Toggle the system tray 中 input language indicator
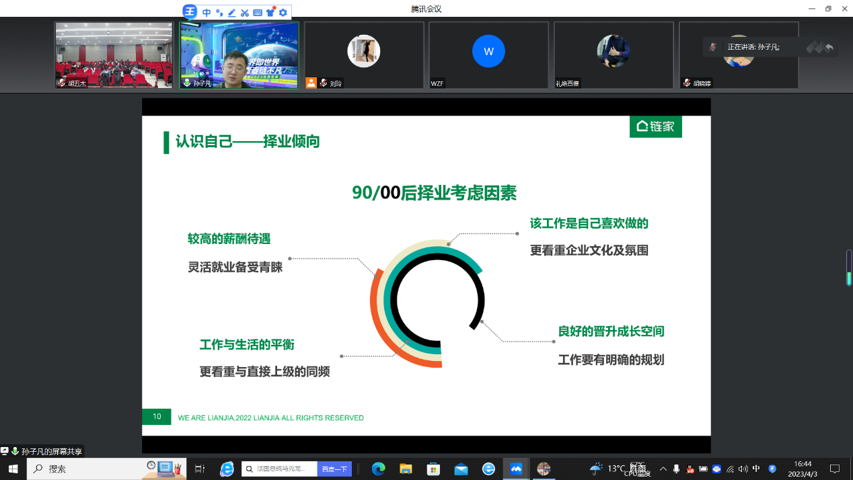The image size is (853, 480). coord(756,469)
